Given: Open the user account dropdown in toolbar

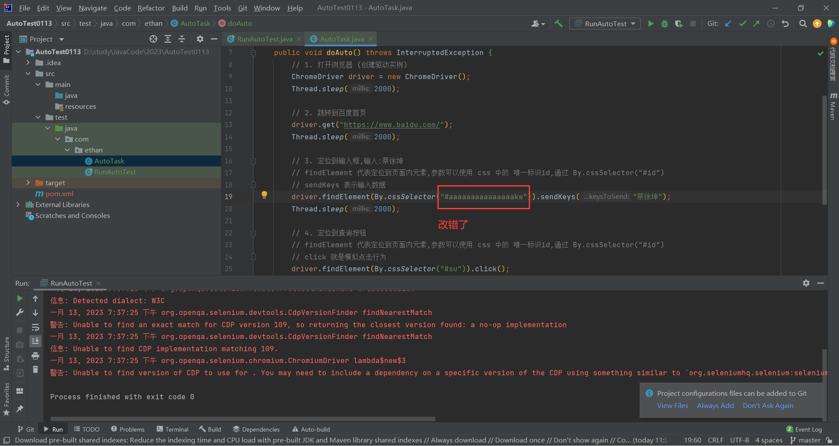Looking at the screenshot, I should 538,24.
